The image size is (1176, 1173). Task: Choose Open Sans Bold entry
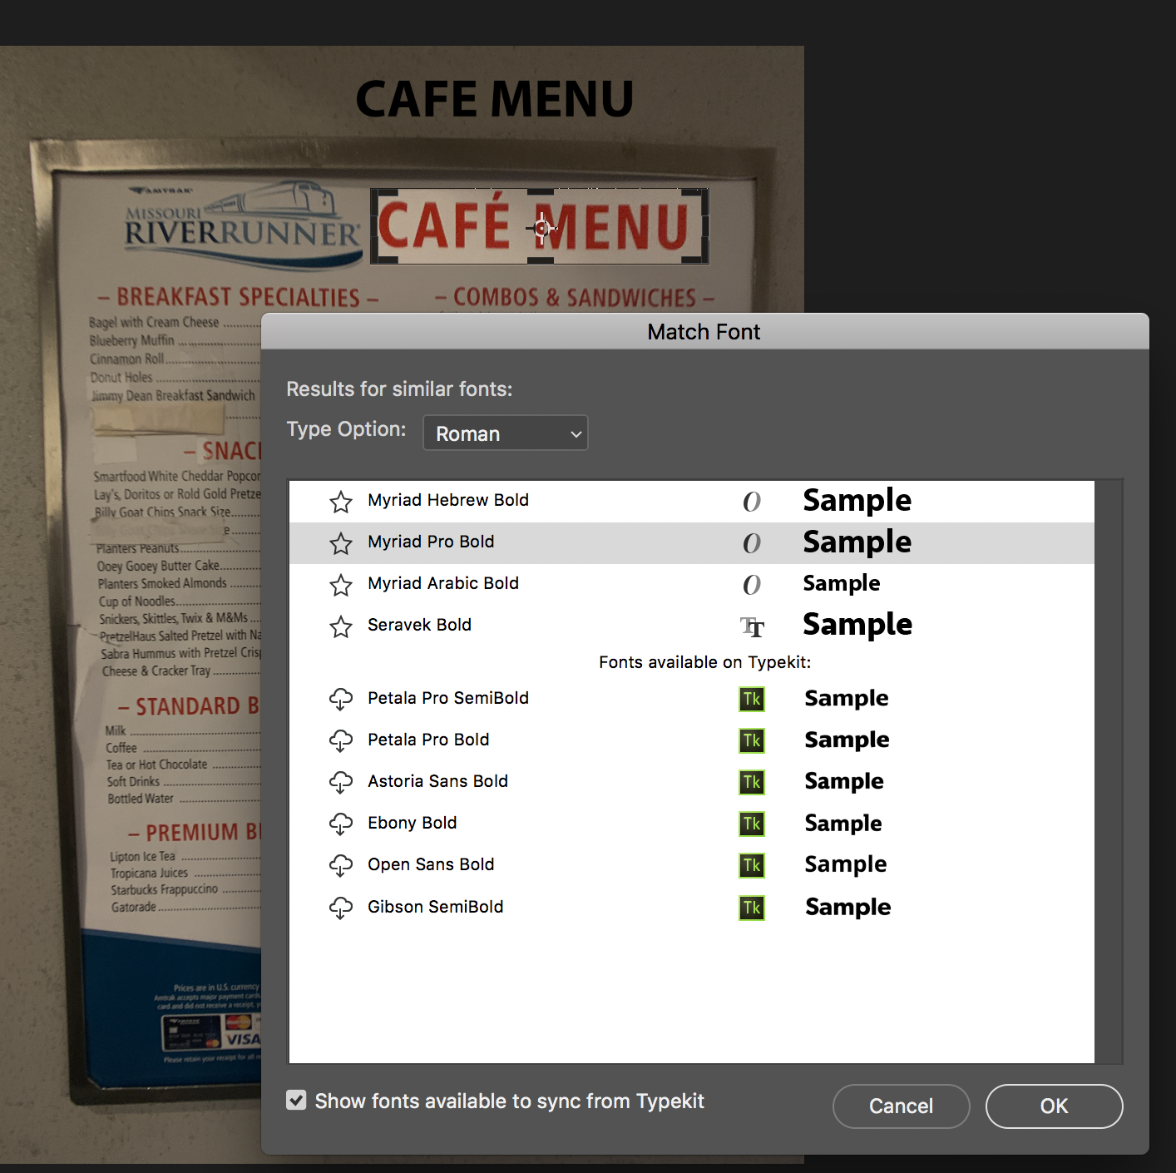pyautogui.click(x=431, y=864)
